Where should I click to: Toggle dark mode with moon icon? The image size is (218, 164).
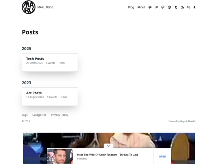click(195, 7)
